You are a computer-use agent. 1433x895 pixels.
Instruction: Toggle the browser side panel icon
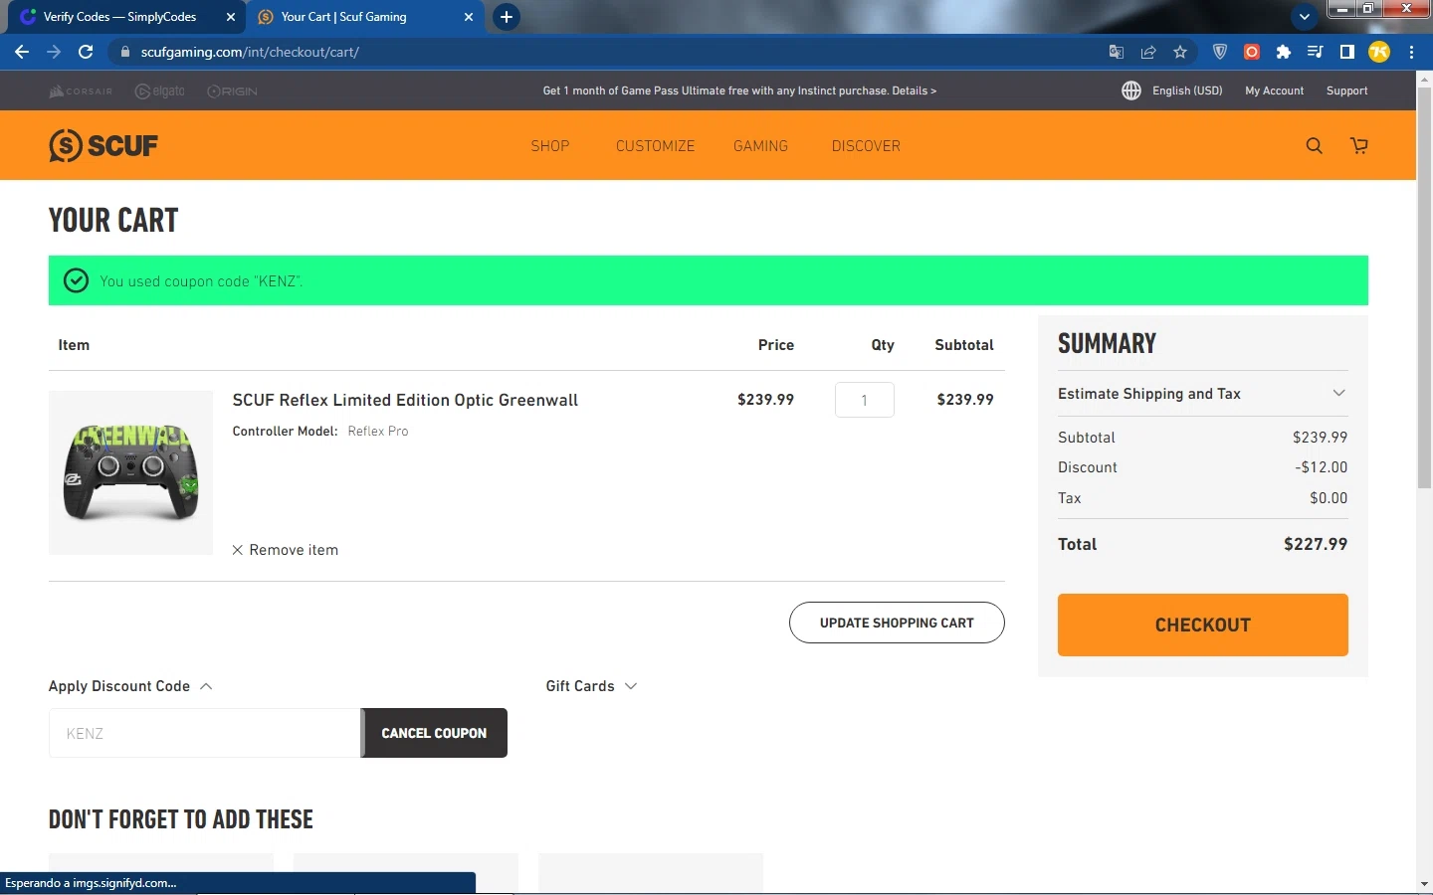(x=1347, y=52)
